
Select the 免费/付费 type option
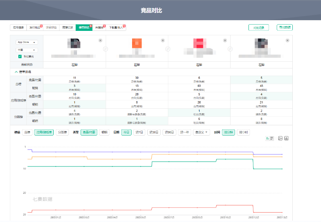(x=88, y=132)
